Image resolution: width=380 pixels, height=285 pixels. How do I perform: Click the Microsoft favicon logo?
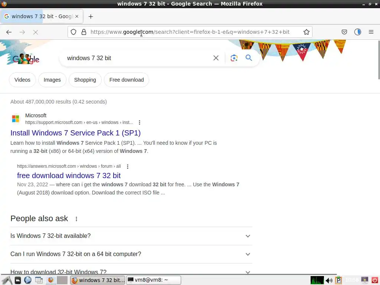pyautogui.click(x=16, y=119)
